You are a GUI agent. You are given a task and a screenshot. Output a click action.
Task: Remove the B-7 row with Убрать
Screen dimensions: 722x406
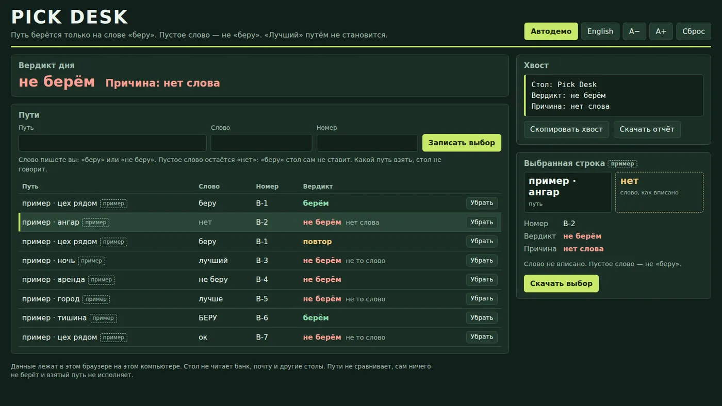(x=482, y=337)
